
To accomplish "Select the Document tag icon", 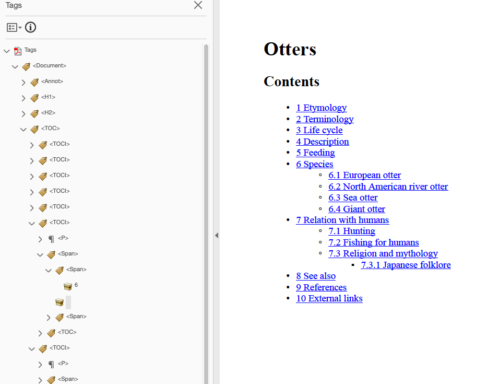I will (x=26, y=66).
